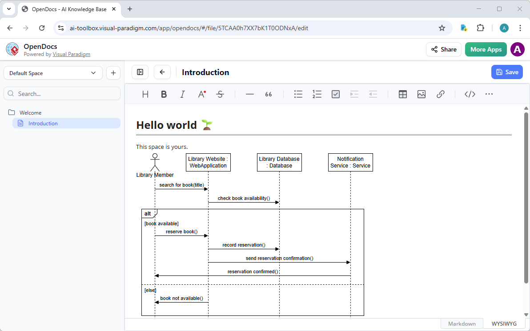Insert a code block
Screen dimensions: 530x331
click(470, 94)
